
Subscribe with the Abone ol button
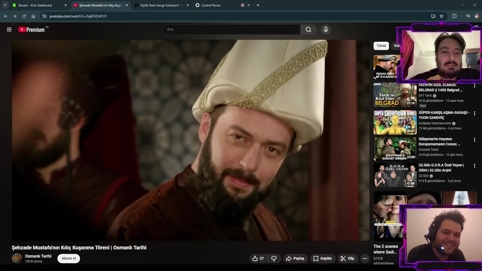[69, 258]
